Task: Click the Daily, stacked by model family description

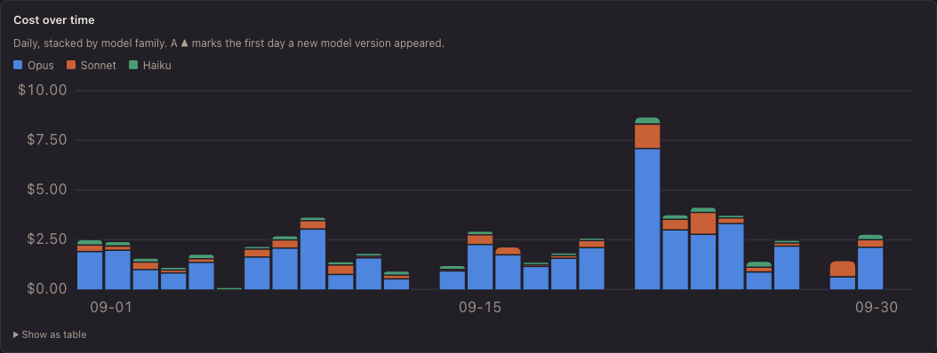Action: 228,43
